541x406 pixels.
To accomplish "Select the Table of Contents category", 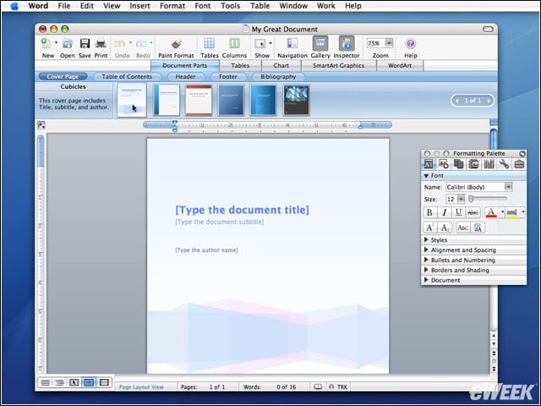I will 127,76.
